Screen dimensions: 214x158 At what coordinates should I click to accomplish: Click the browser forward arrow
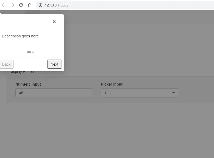point(12,5)
